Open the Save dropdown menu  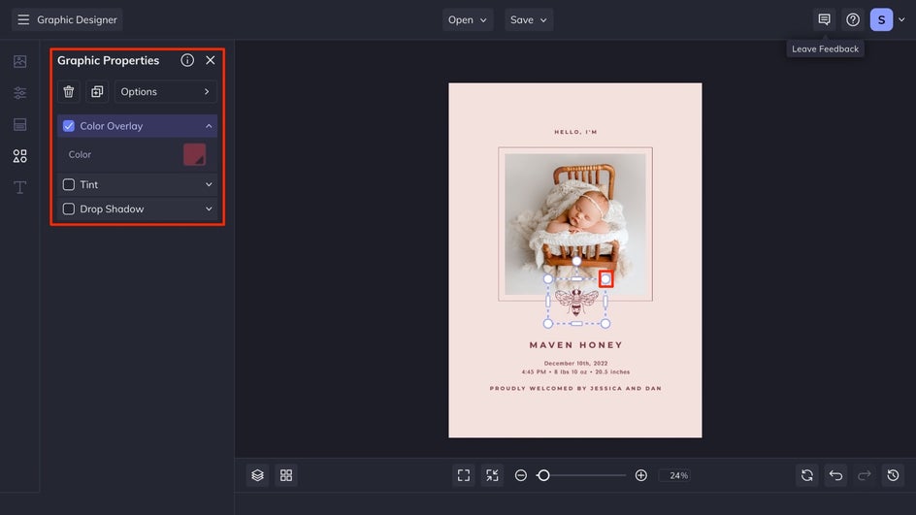pos(529,19)
